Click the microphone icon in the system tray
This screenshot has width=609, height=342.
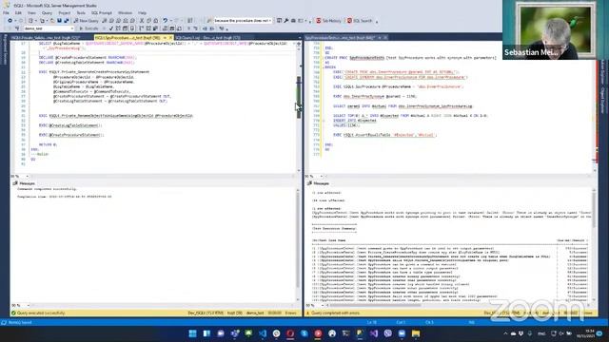(529, 333)
